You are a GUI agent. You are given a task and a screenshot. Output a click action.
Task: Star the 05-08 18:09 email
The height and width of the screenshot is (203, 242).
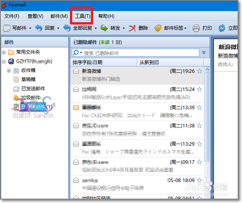click(x=199, y=180)
